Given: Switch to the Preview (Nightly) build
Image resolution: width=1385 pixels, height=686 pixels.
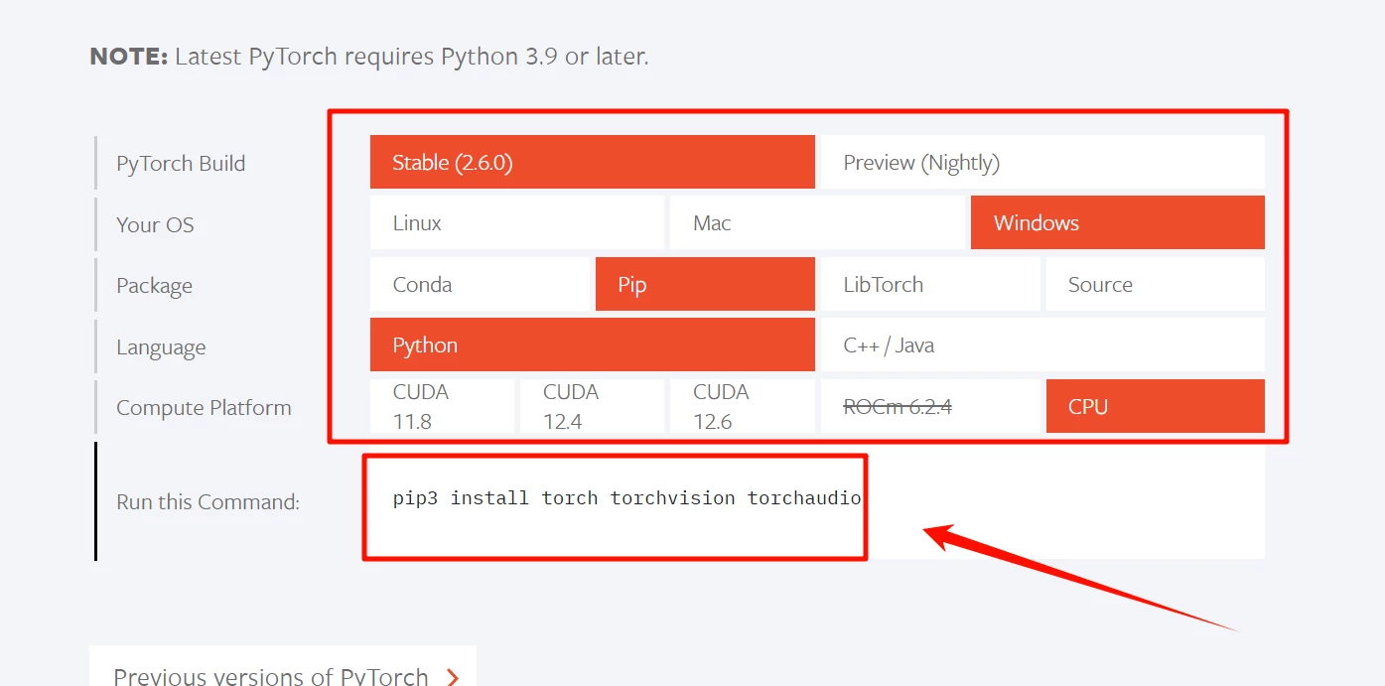Looking at the screenshot, I should tap(1041, 163).
